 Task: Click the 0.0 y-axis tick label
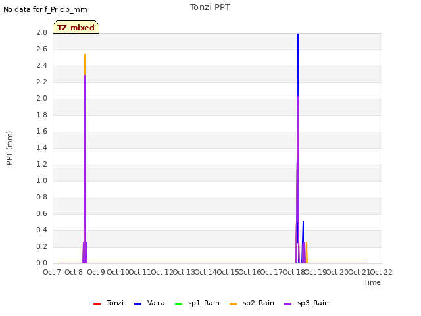[42, 263]
